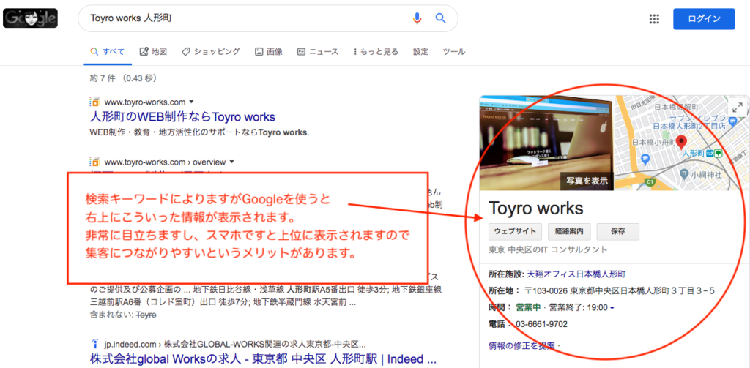750x368 pixels.
Task: Expand the map with the expand icon
Action: coord(737,108)
